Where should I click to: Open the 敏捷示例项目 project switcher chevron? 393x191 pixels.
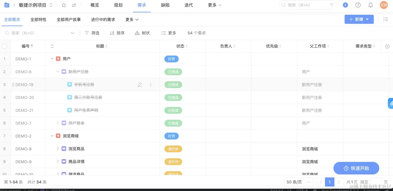pos(51,5)
